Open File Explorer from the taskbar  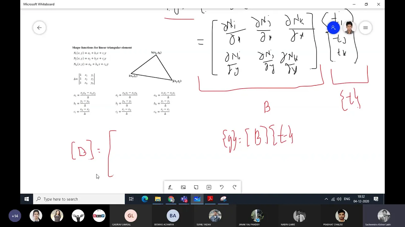158,199
